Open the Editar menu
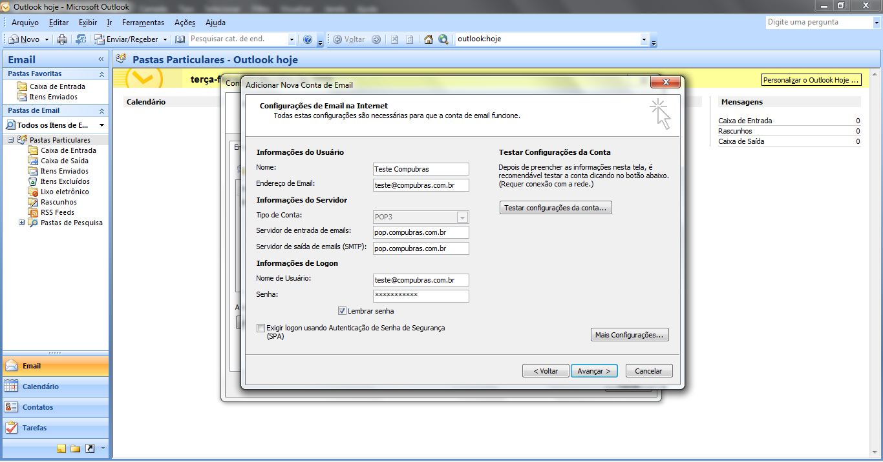Image resolution: width=883 pixels, height=462 pixels. coord(59,23)
